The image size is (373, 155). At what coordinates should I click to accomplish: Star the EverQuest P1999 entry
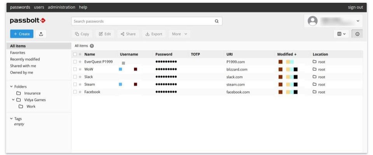pos(80,61)
